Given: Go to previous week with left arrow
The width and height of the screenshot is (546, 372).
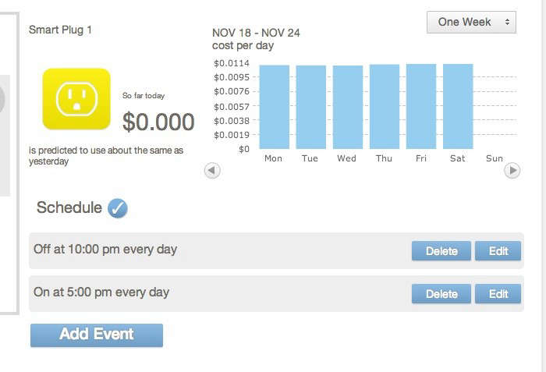Looking at the screenshot, I should click(212, 171).
